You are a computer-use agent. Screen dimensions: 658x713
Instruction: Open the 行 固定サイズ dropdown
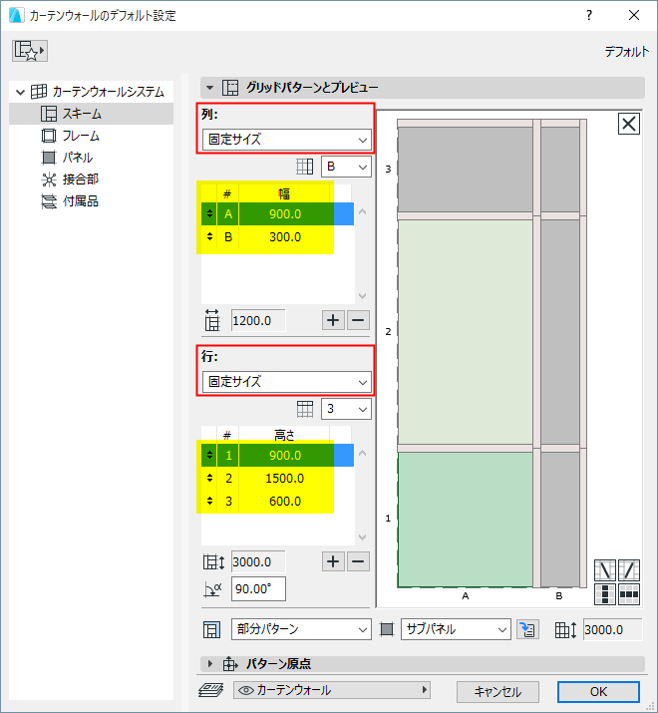coord(286,382)
